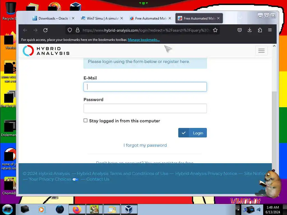The image size is (287, 215).
Task: Go back using the browser back arrow
Action: pyautogui.click(x=25, y=30)
